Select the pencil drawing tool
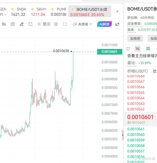Image resolution: width=157 pixels, height=163 pixels. pyautogui.click(x=22, y=24)
